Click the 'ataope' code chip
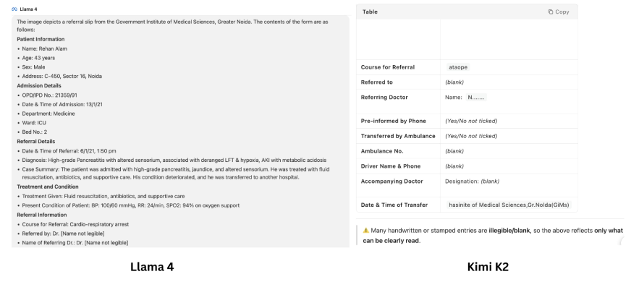631x282 pixels. (x=458, y=67)
